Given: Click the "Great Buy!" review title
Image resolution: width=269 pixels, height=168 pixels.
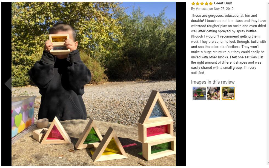Looking at the screenshot, I should point(223,3).
